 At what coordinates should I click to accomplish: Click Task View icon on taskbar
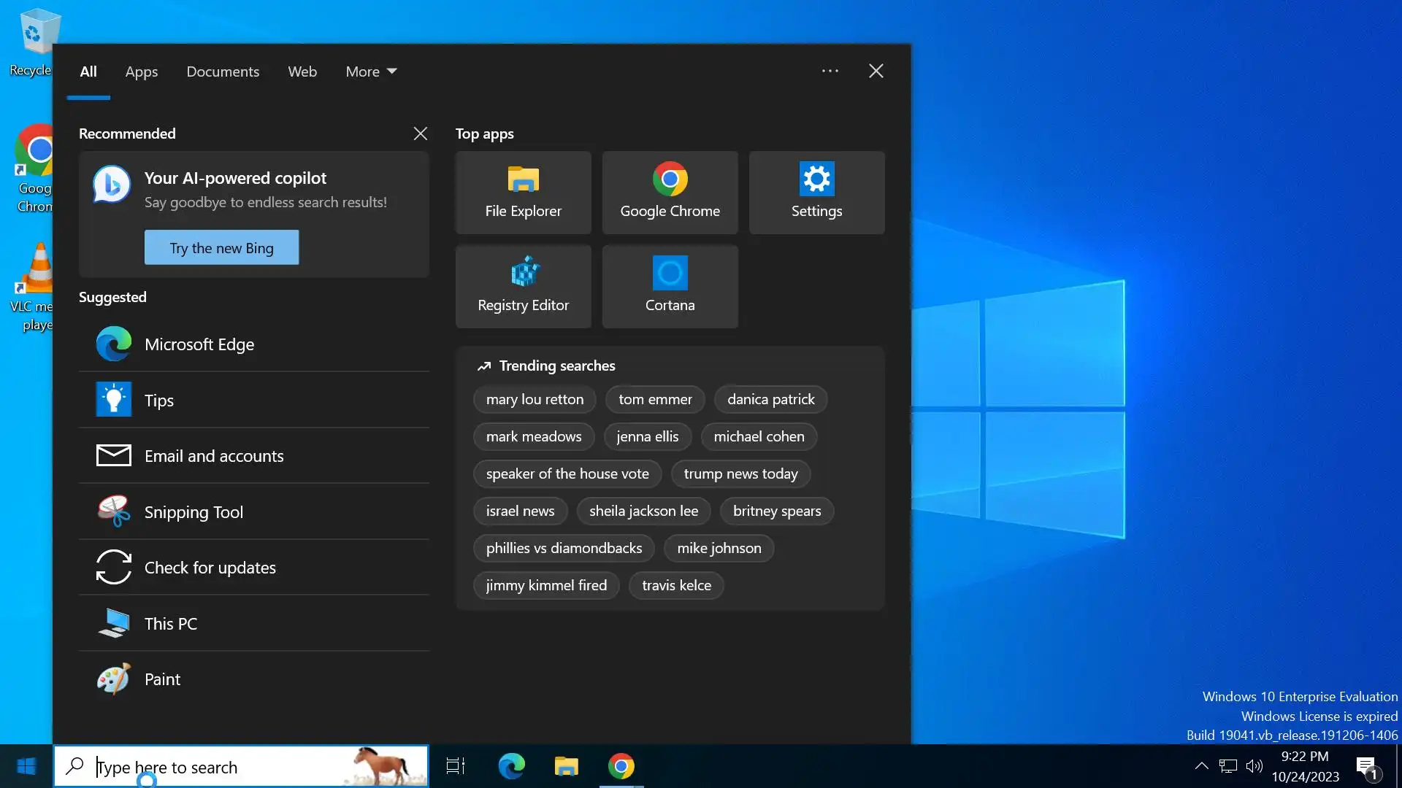pos(456,766)
